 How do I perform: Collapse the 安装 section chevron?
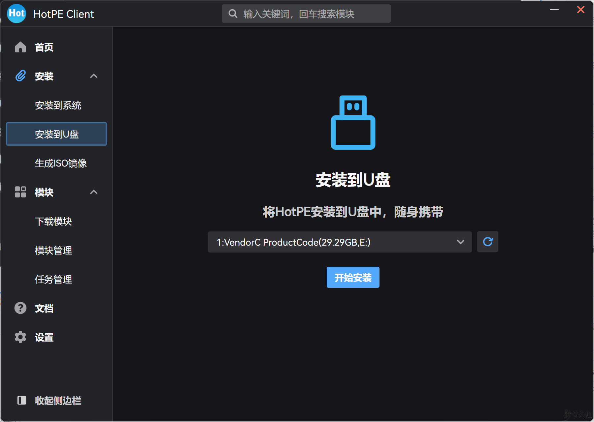coord(94,76)
